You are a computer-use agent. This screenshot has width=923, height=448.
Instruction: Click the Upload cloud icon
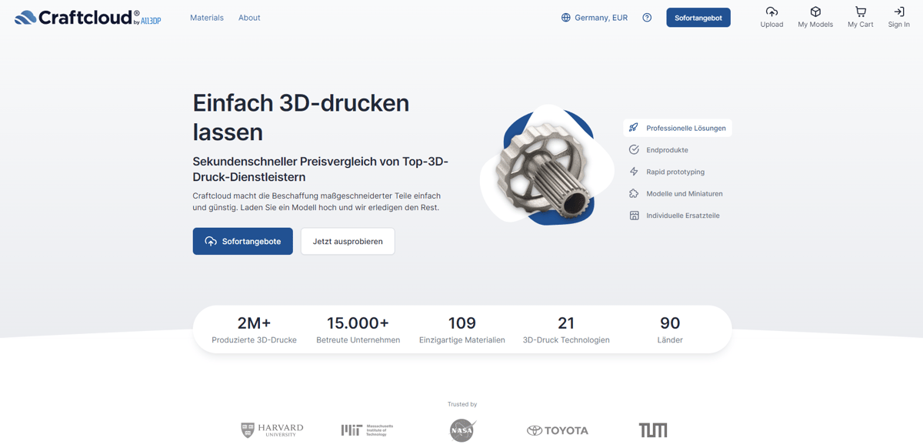771,12
